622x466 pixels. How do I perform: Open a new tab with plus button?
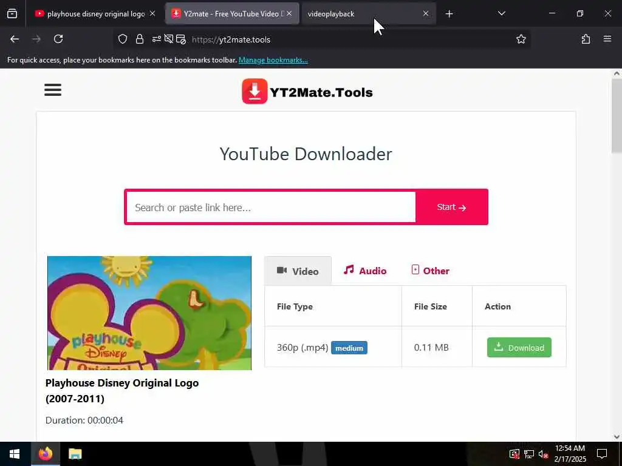coord(449,14)
